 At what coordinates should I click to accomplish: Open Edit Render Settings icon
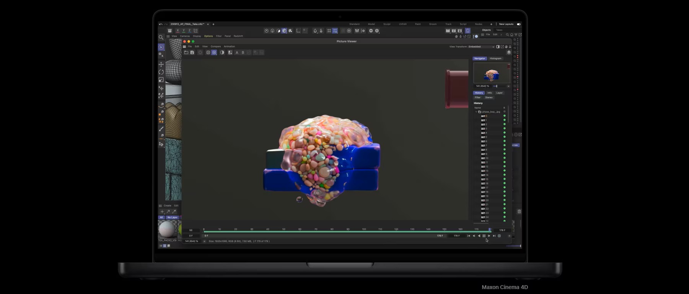[460, 31]
